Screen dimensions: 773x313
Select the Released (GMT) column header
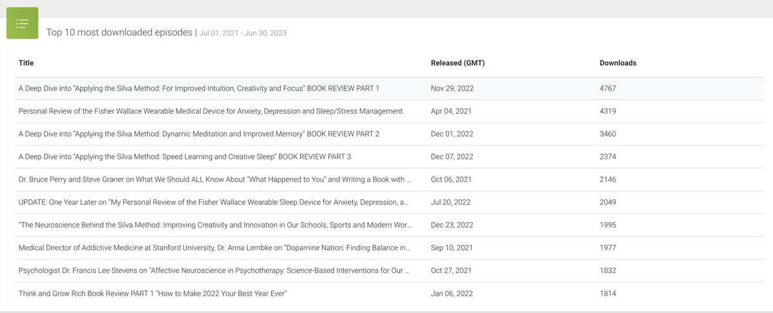point(457,63)
